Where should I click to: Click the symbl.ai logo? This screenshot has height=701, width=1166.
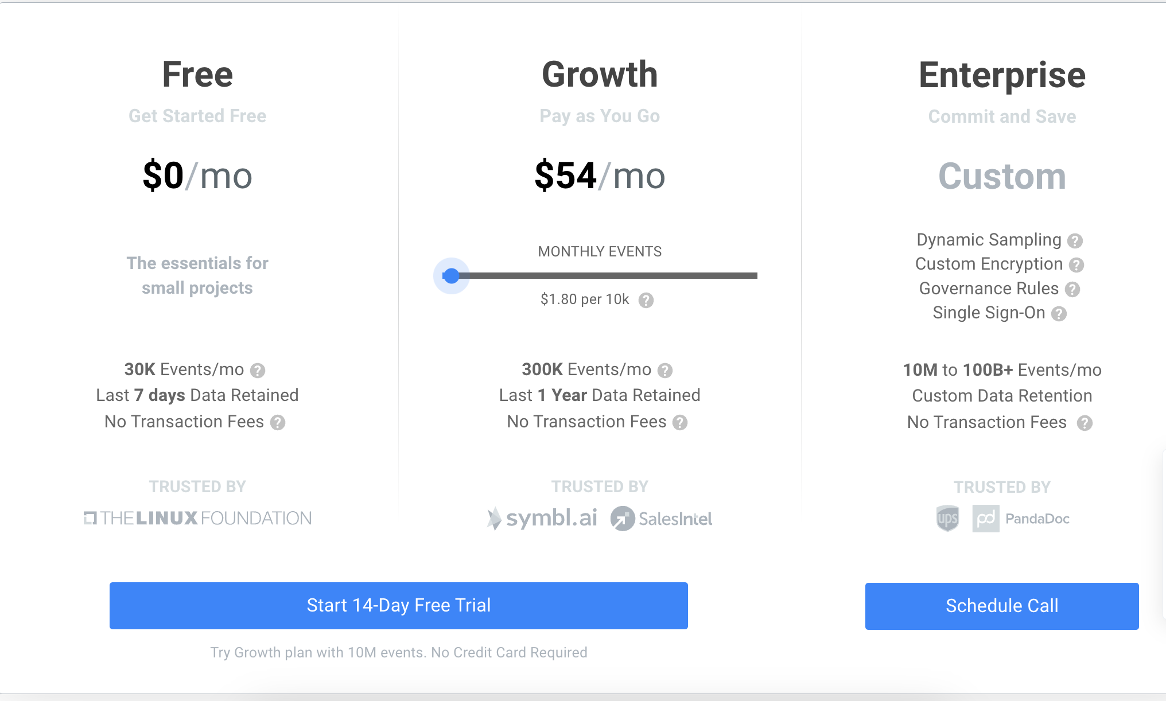[x=541, y=518]
